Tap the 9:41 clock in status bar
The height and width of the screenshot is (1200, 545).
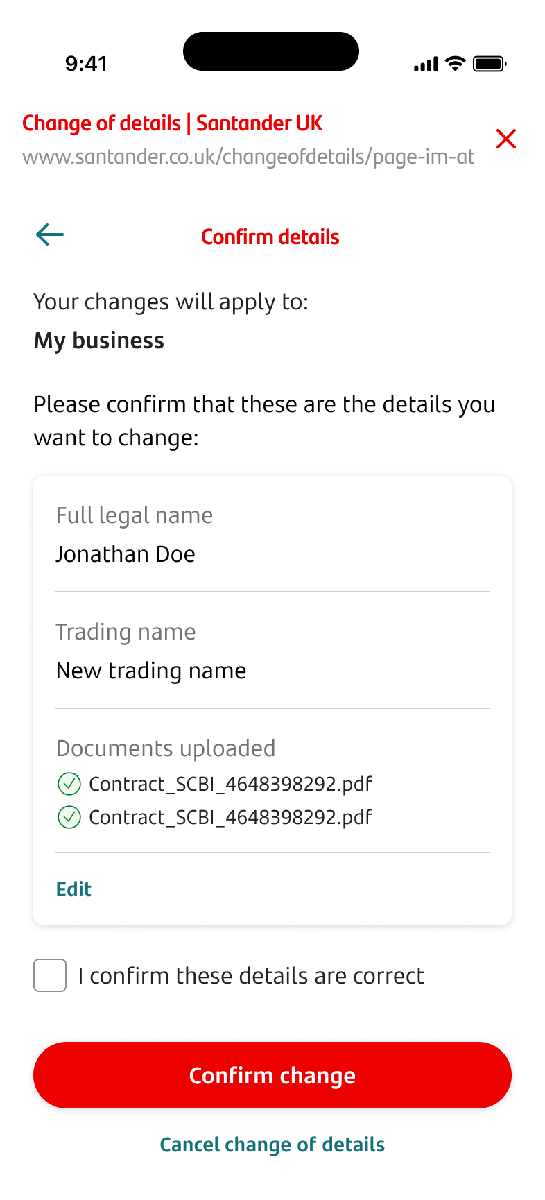click(86, 64)
